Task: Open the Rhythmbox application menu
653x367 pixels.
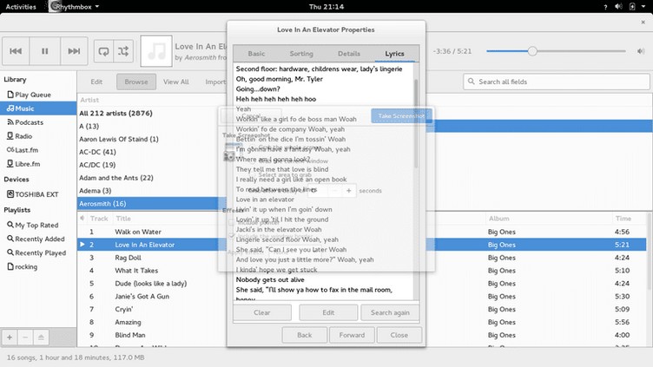Action: (x=74, y=7)
